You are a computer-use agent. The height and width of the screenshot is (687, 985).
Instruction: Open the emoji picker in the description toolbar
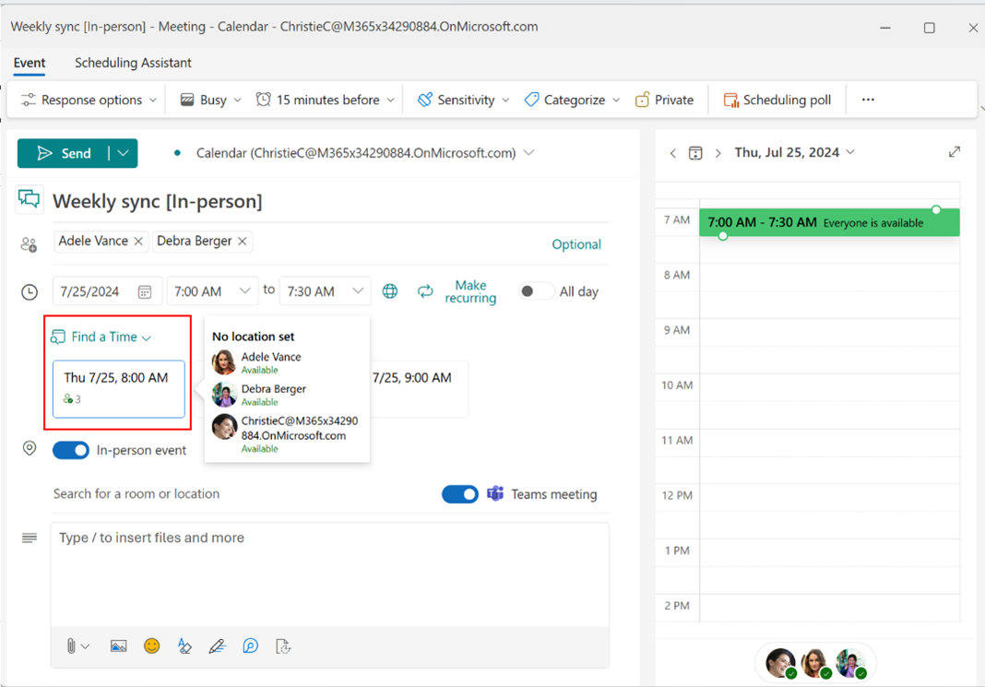coord(151,646)
